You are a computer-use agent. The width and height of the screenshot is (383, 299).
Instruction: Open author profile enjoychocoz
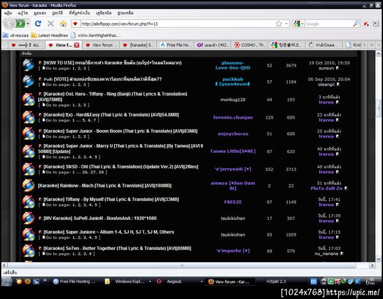pyautogui.click(x=233, y=134)
